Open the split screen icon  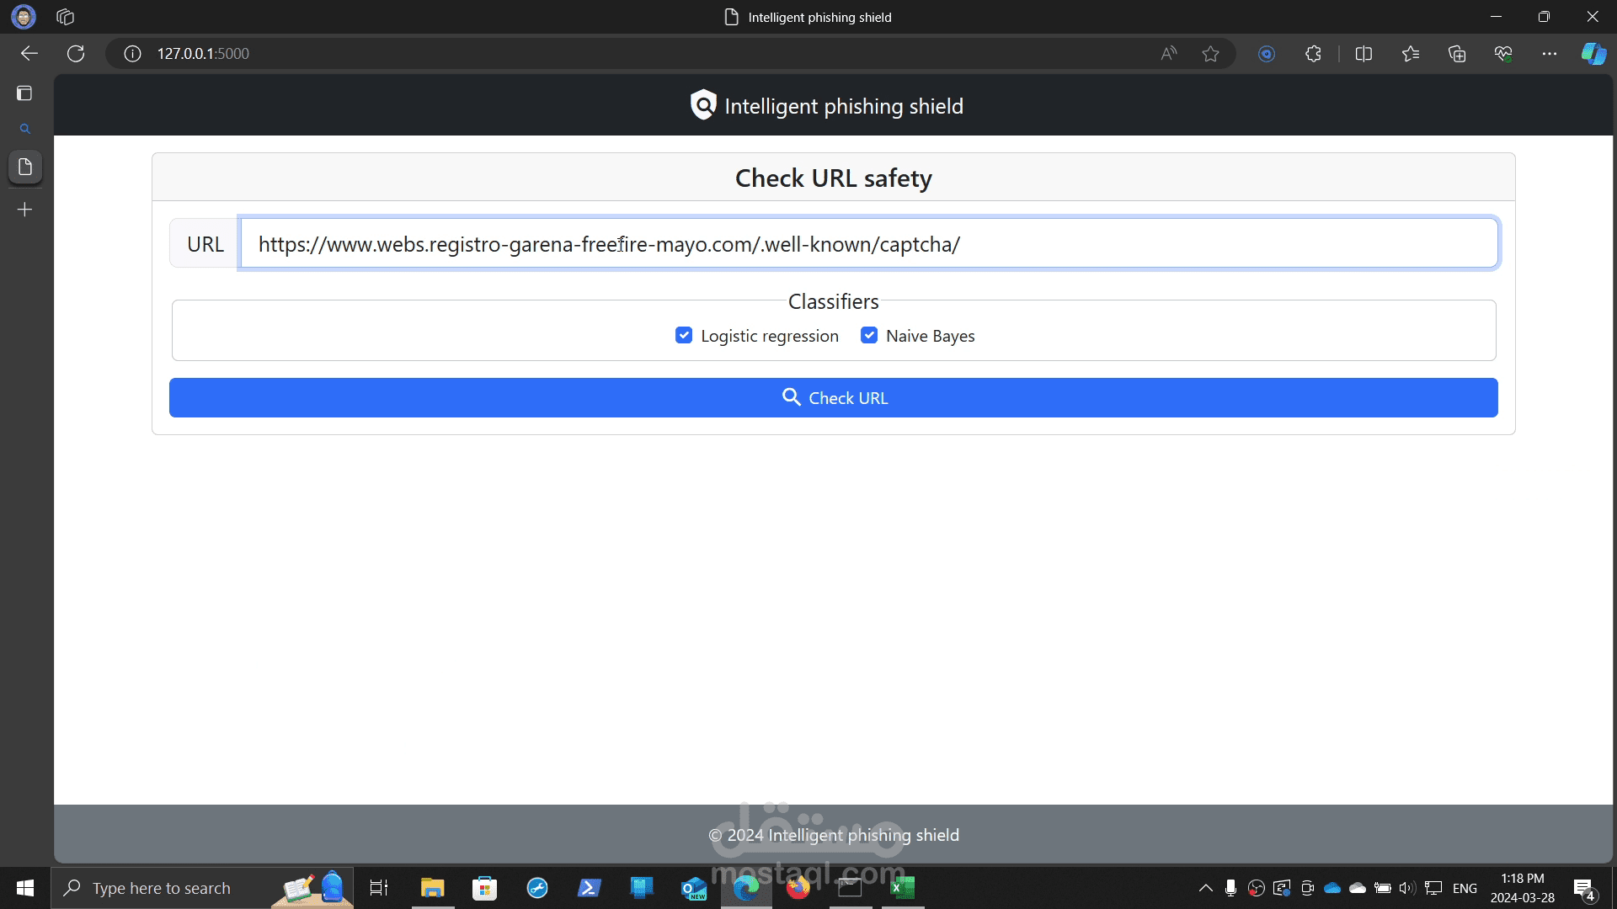point(1364,54)
